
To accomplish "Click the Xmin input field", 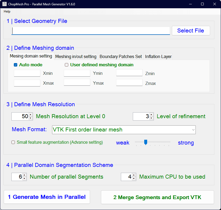I will pyautogui.click(x=27, y=73).
